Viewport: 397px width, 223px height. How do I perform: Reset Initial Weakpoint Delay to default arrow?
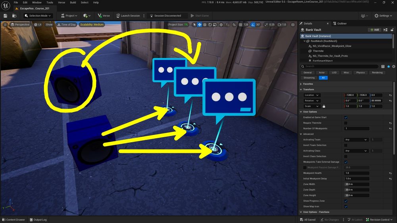pyautogui.click(x=390, y=179)
